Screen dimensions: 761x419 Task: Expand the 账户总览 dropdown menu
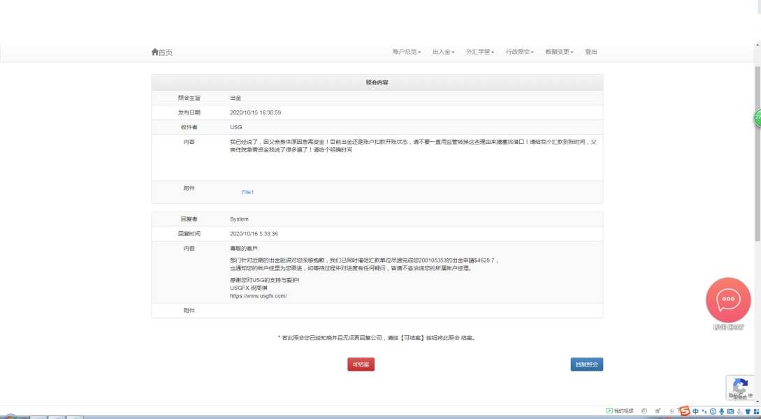(406, 52)
